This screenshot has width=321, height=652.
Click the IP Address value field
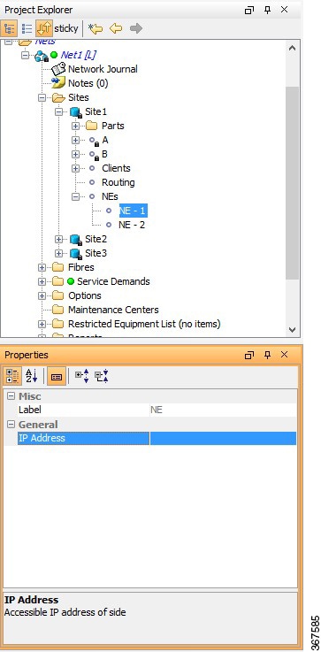point(223,438)
